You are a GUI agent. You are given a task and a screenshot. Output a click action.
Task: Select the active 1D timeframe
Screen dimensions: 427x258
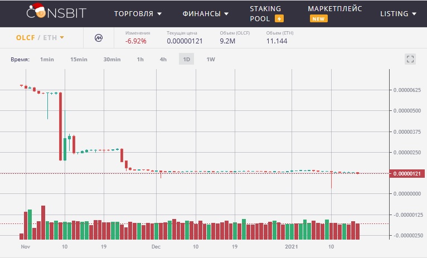coord(187,59)
